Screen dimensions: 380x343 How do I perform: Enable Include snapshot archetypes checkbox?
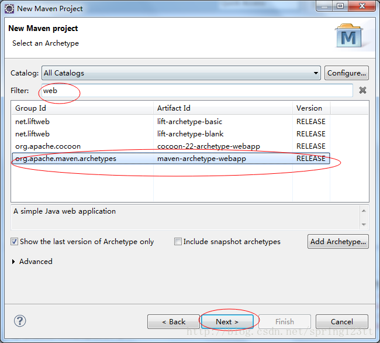pos(178,242)
